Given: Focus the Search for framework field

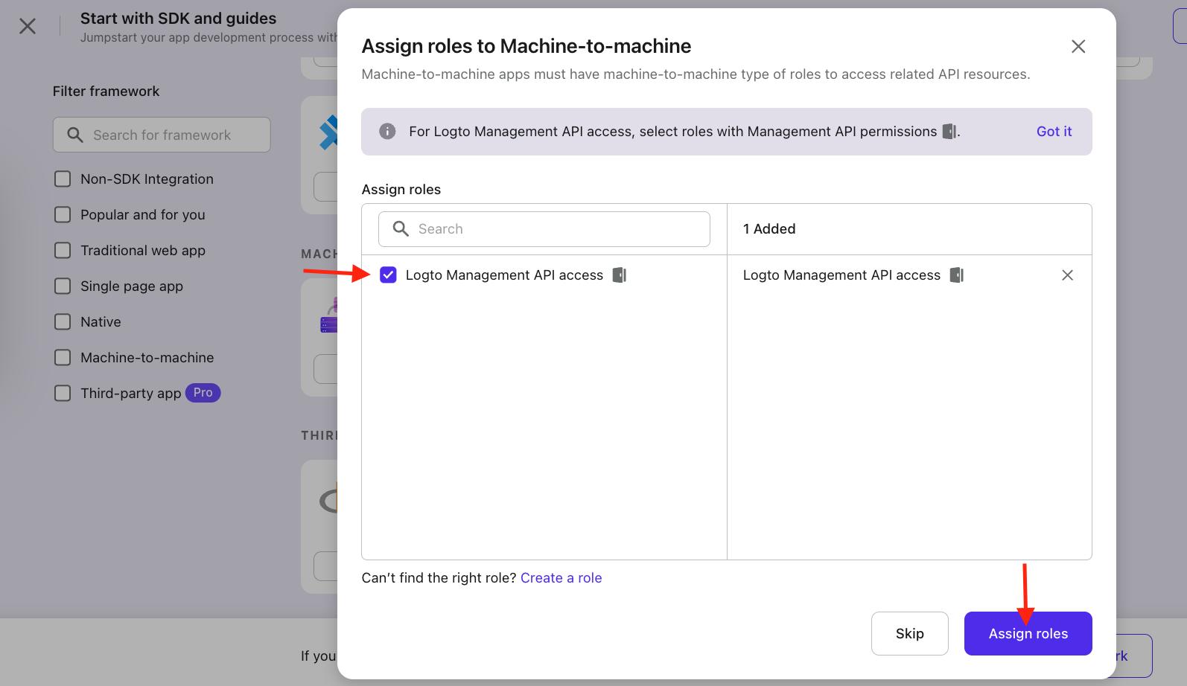Looking at the screenshot, I should point(162,135).
